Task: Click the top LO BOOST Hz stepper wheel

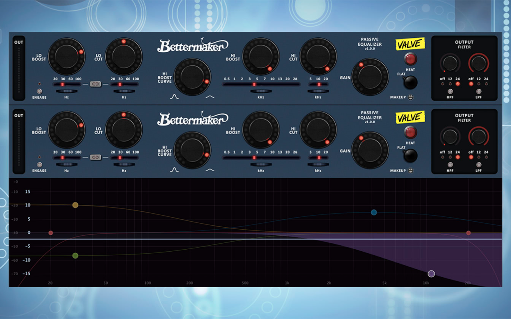Action: tap(66, 92)
